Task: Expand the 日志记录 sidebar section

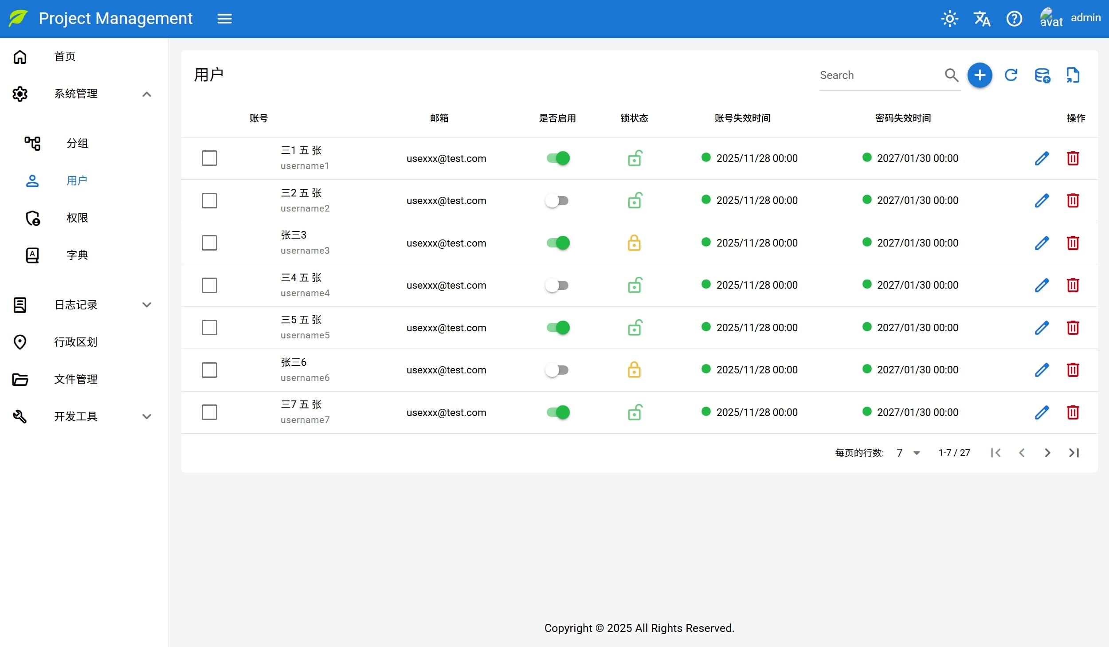Action: [x=147, y=305]
